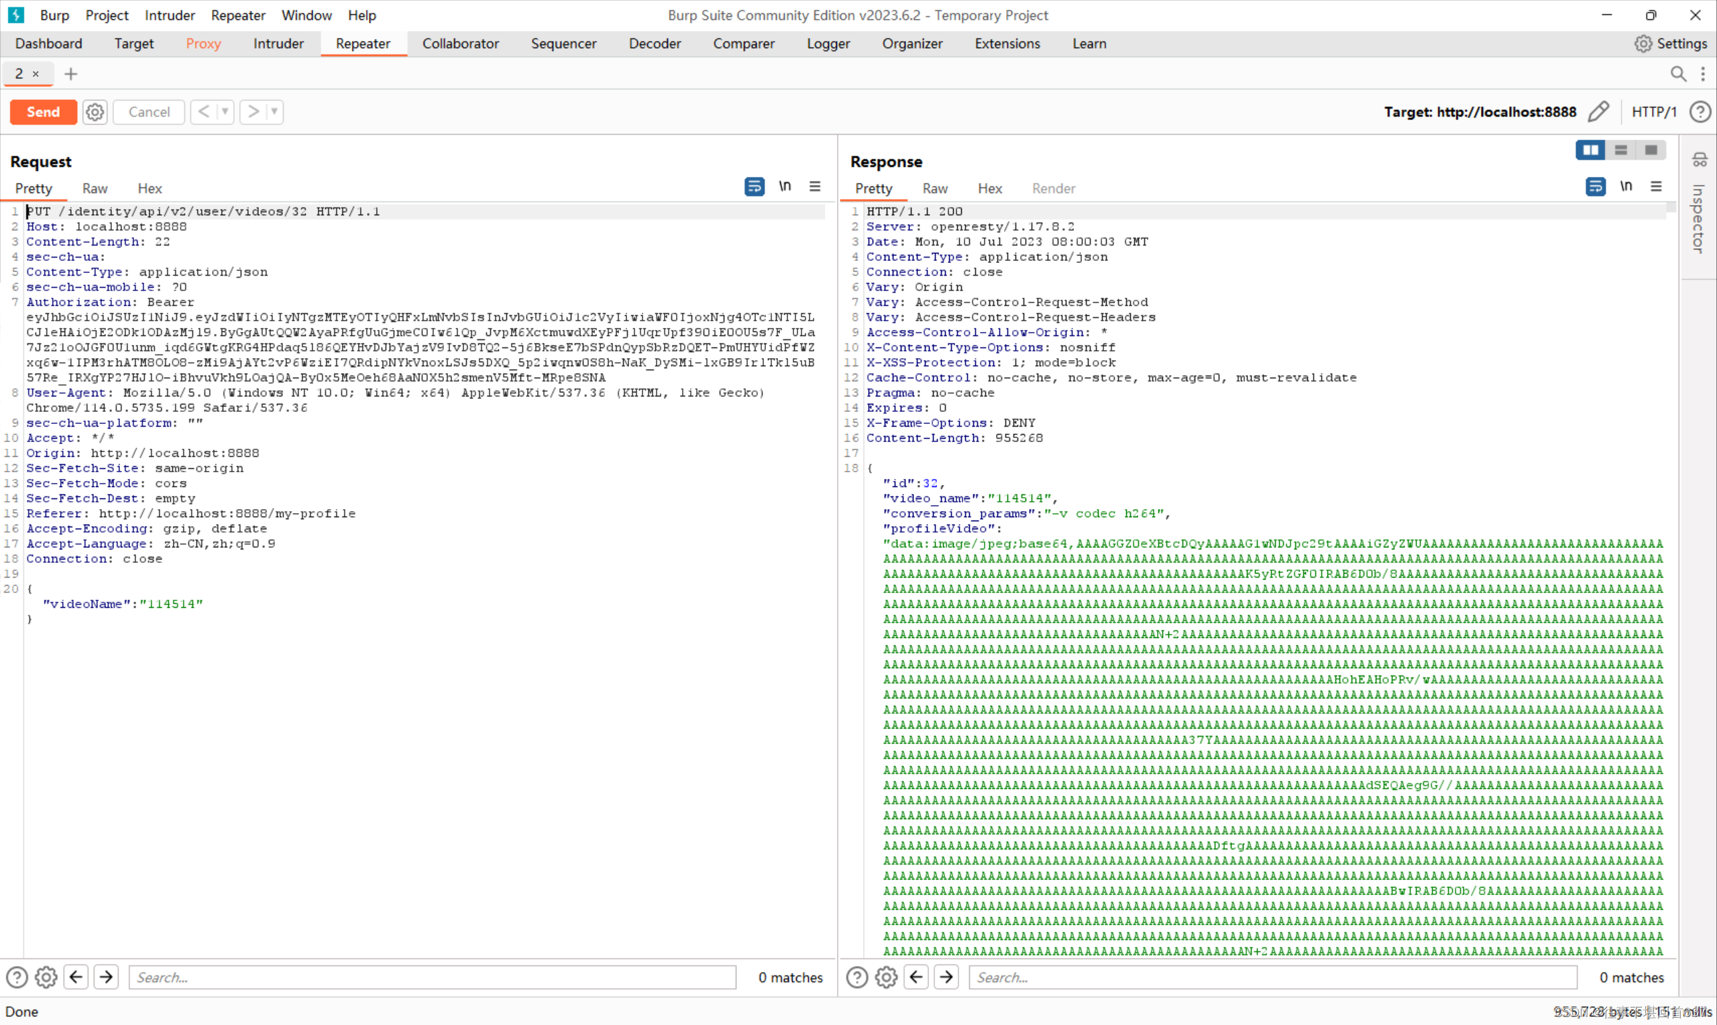Select side-by-side layout view icon
Image resolution: width=1717 pixels, height=1025 pixels.
pyautogui.click(x=1590, y=150)
